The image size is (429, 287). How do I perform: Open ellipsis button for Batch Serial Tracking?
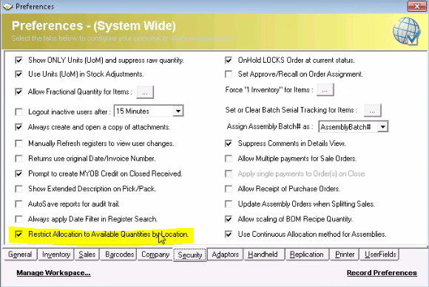coord(372,111)
